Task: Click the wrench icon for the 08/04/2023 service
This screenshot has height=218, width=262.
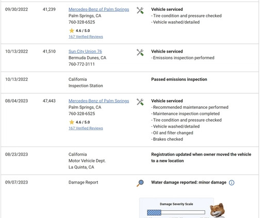Action: click(140, 102)
